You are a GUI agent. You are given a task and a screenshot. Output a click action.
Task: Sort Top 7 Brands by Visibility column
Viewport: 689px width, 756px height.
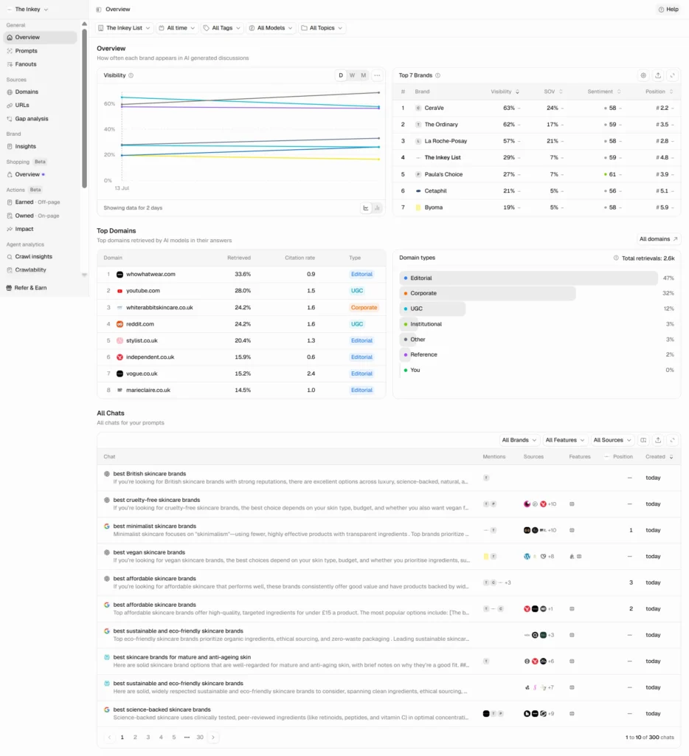(505, 92)
